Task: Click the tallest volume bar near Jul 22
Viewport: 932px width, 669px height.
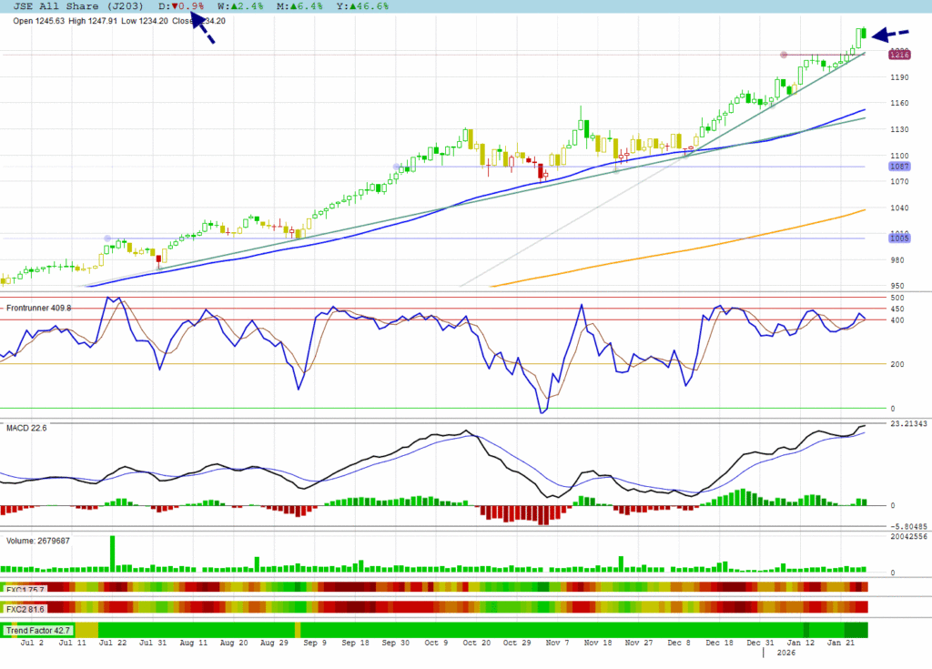Action: point(113,553)
